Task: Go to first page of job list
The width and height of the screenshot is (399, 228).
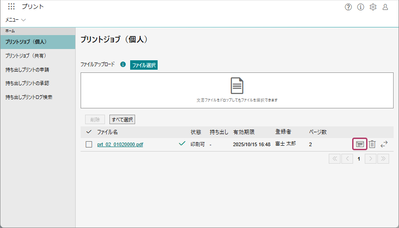Action: click(335, 159)
